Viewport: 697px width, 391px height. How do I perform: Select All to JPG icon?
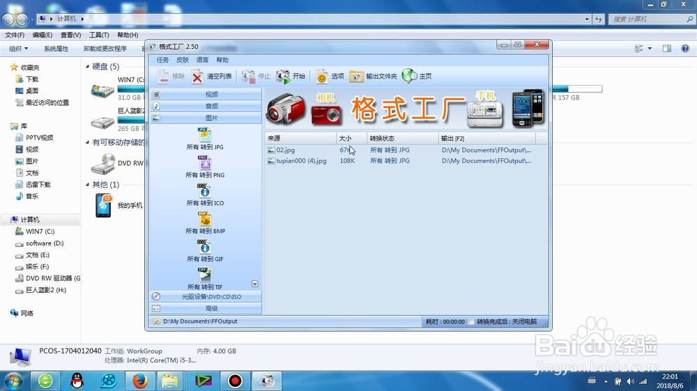click(204, 134)
